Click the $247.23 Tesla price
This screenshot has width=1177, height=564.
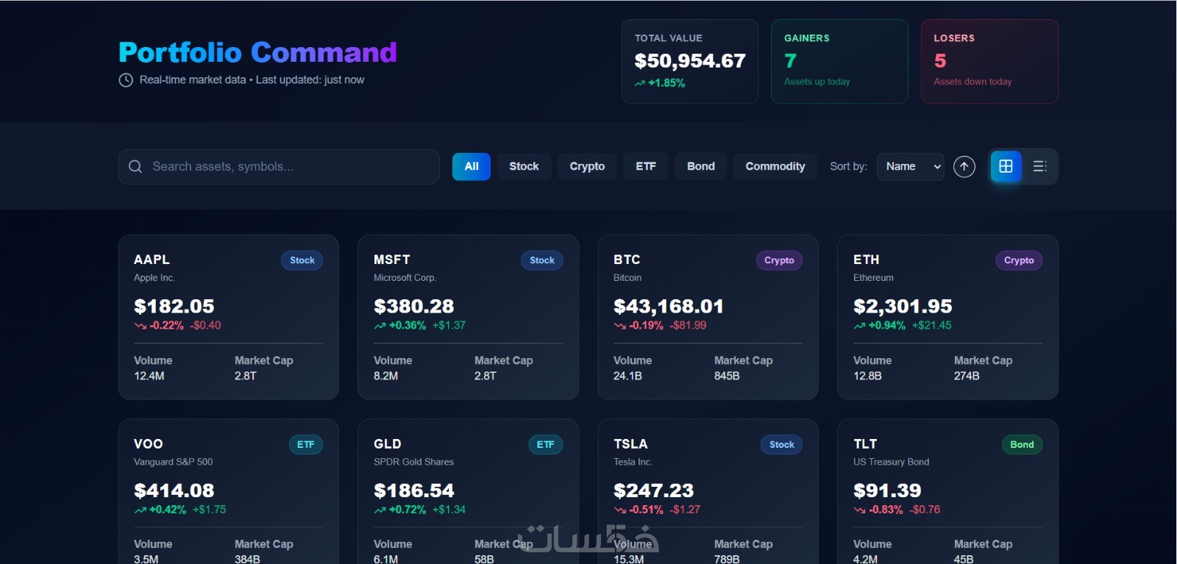[654, 491]
